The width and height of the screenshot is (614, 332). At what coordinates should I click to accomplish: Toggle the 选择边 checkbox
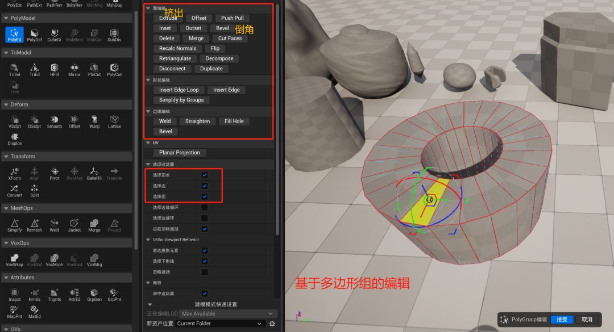pyautogui.click(x=205, y=186)
